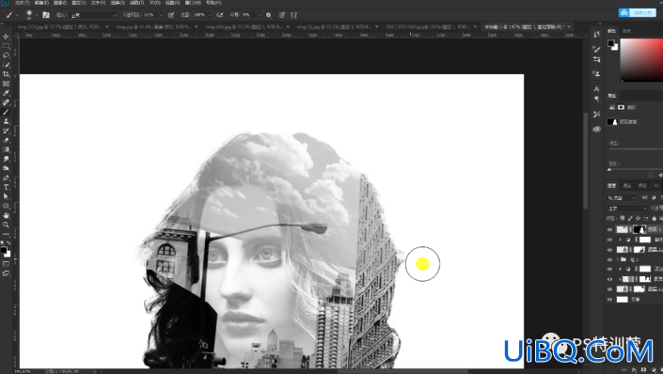Select the Rectangular Marquee tool
This screenshot has height=374, width=663.
pyautogui.click(x=6, y=46)
